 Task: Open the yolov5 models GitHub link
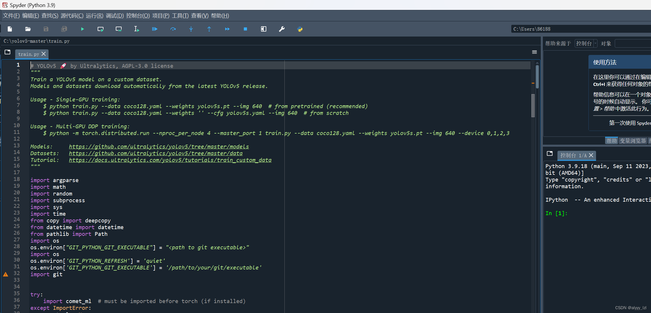(x=159, y=147)
